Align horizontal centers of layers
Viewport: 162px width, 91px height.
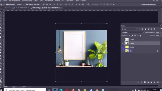point(57,5)
